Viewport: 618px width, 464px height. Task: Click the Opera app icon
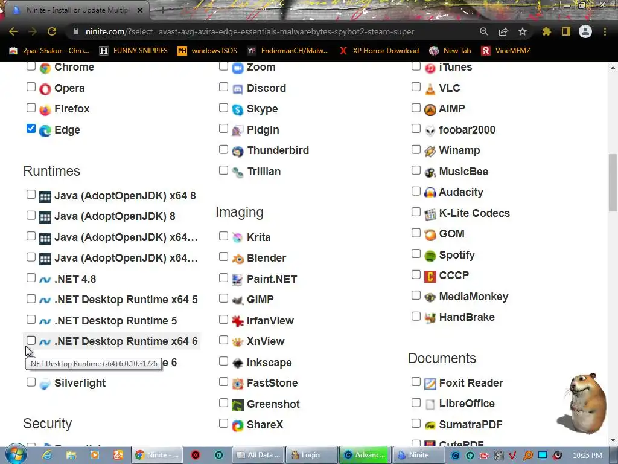[45, 89]
